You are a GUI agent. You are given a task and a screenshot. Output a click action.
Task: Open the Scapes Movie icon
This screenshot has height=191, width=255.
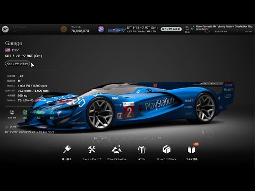[116, 150]
